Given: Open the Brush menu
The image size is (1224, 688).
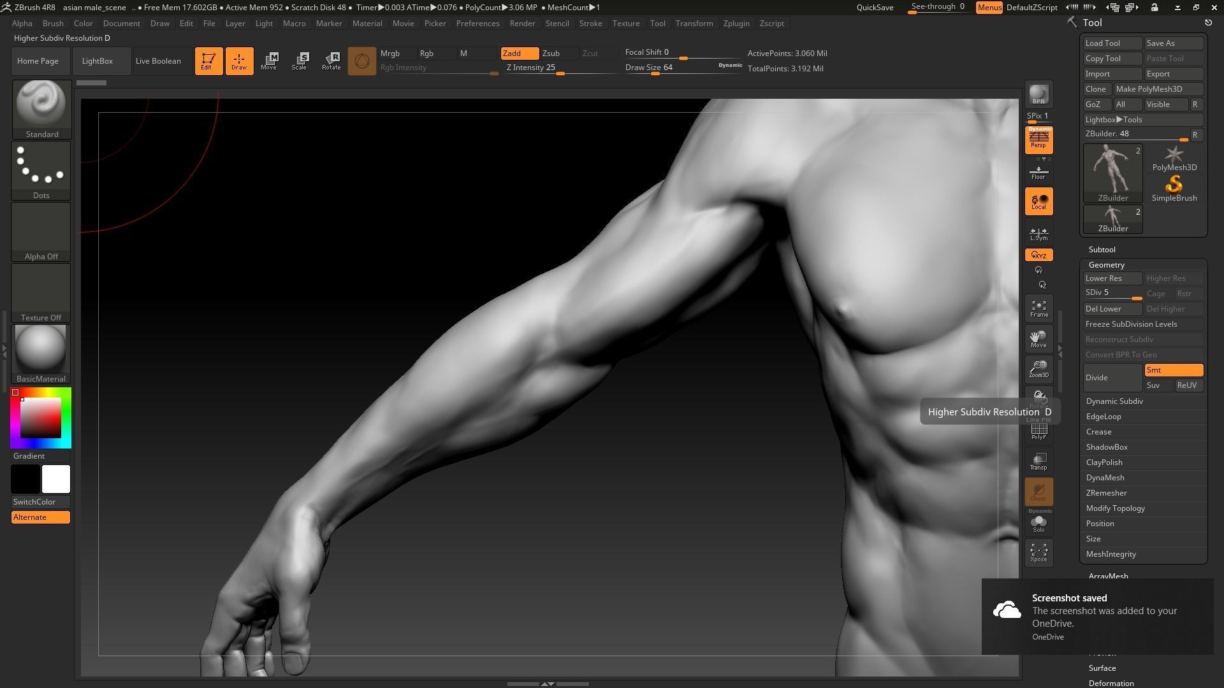Looking at the screenshot, I should click(53, 24).
